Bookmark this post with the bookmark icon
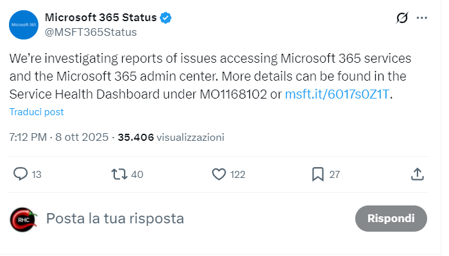 tap(317, 173)
